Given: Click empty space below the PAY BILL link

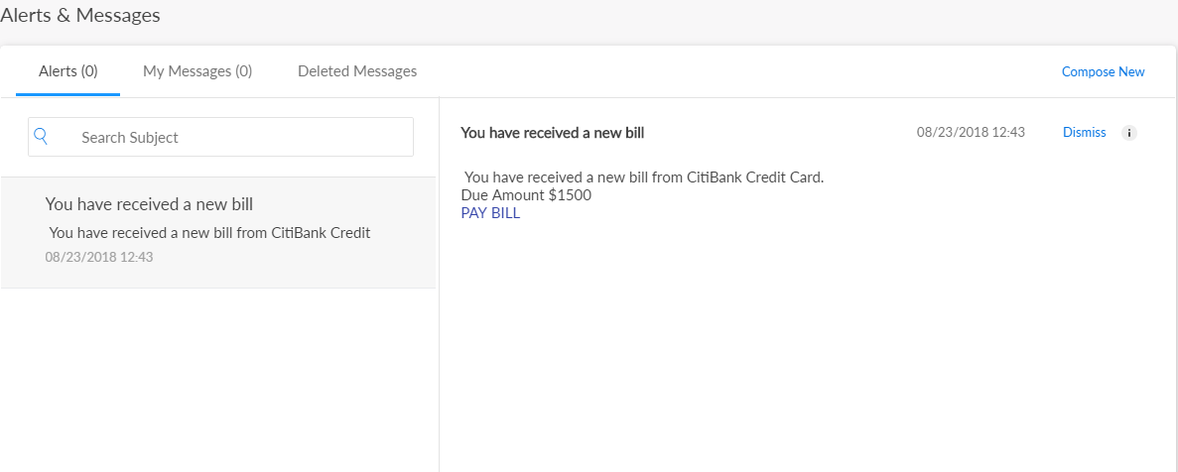Looking at the screenshot, I should [794, 337].
